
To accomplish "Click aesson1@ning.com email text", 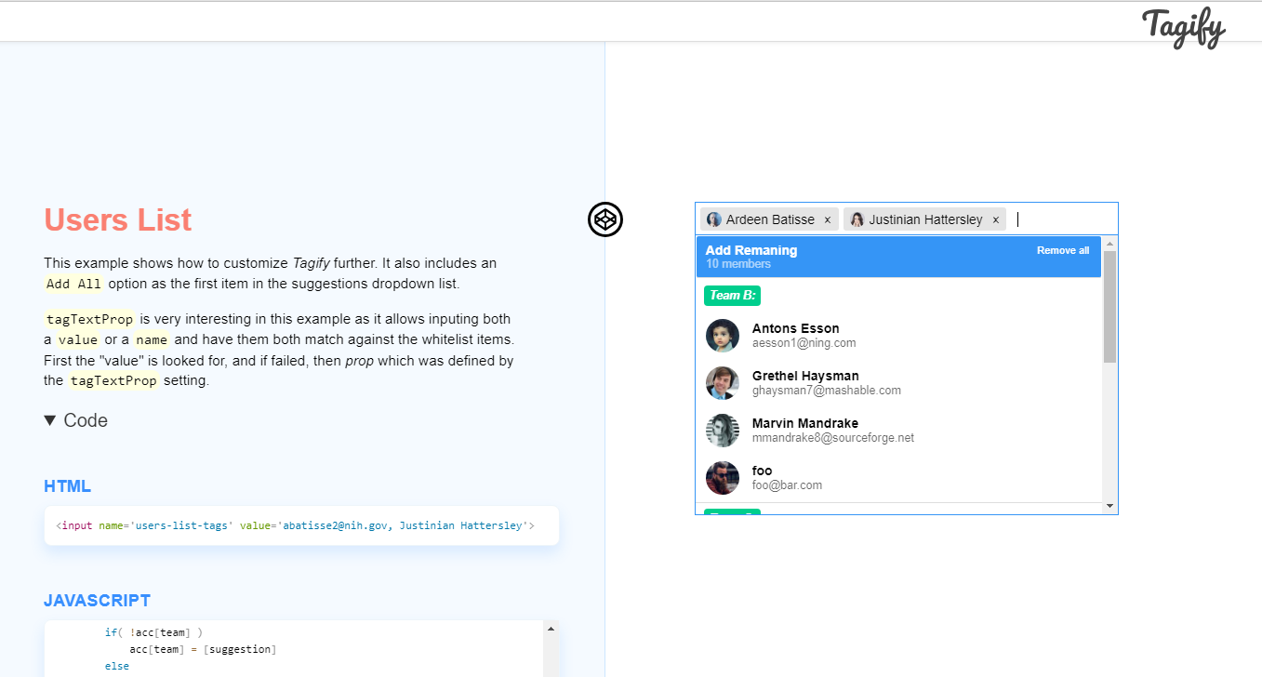I will [x=804, y=343].
